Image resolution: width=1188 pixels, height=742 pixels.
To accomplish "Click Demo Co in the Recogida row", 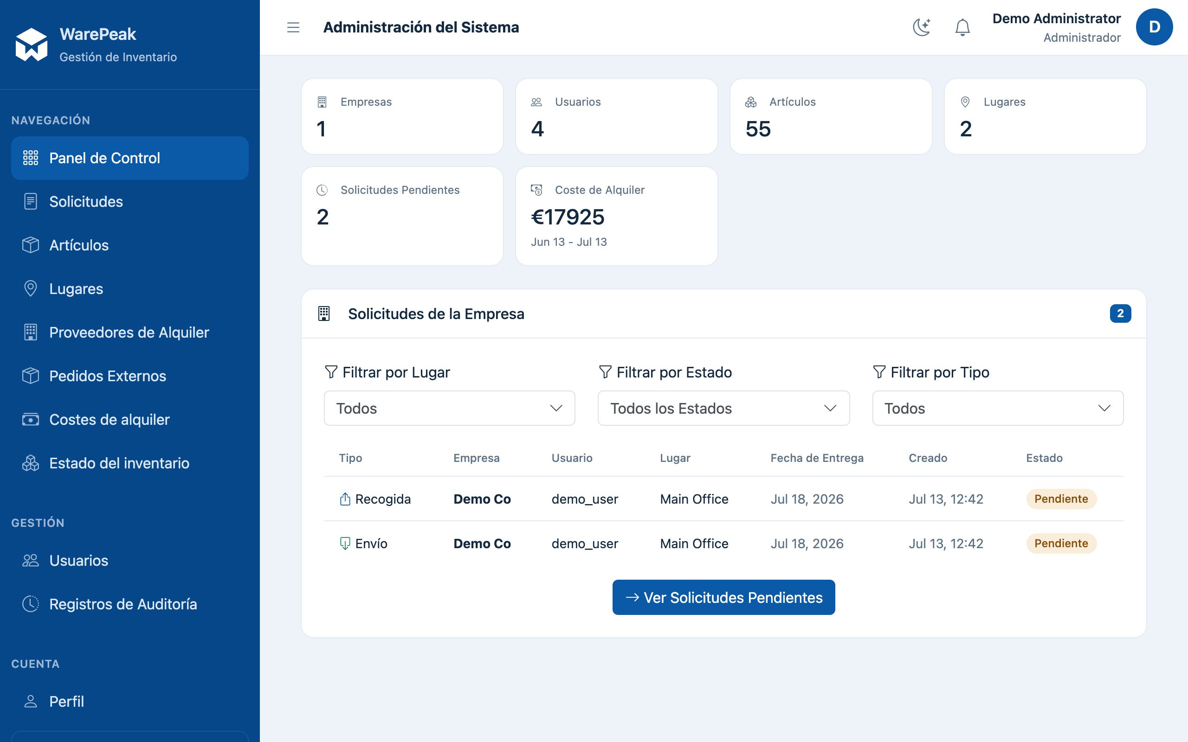I will [482, 499].
